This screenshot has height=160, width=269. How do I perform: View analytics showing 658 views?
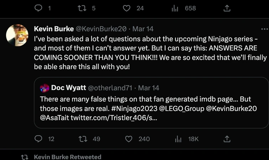[x=175, y=8]
